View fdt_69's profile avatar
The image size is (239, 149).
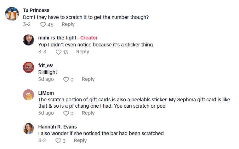[x=29, y=67]
